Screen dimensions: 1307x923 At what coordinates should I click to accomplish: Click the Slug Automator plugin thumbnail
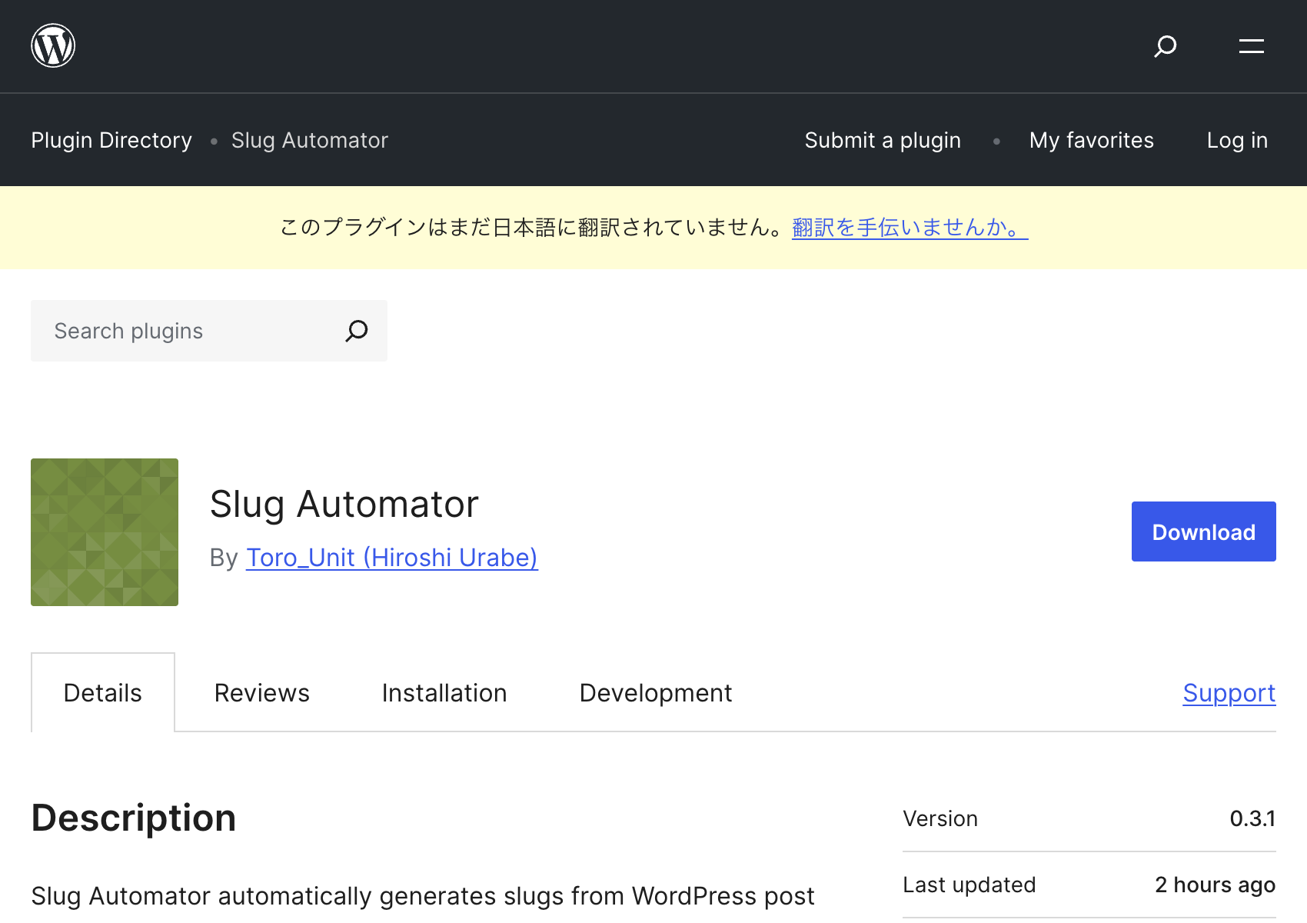105,532
